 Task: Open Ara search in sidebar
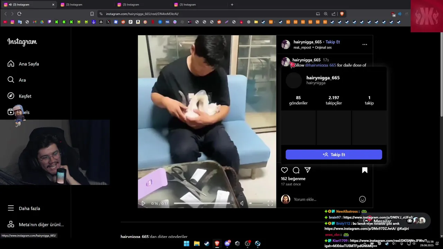[17, 80]
